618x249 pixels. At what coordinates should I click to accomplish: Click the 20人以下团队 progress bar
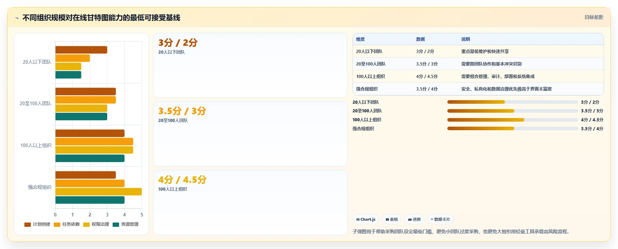(x=513, y=102)
